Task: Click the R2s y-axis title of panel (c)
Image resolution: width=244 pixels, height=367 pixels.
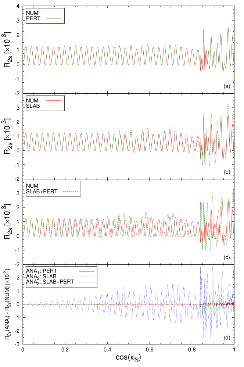Action: click(x=8, y=222)
